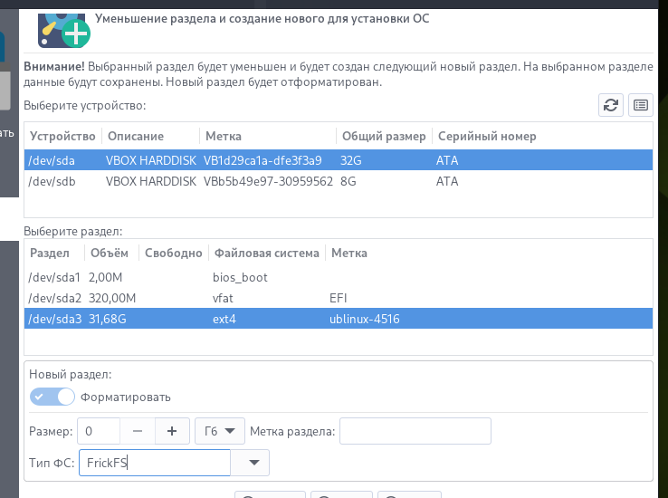Click the Размер value field
This screenshot has width=668, height=498.
(99, 431)
